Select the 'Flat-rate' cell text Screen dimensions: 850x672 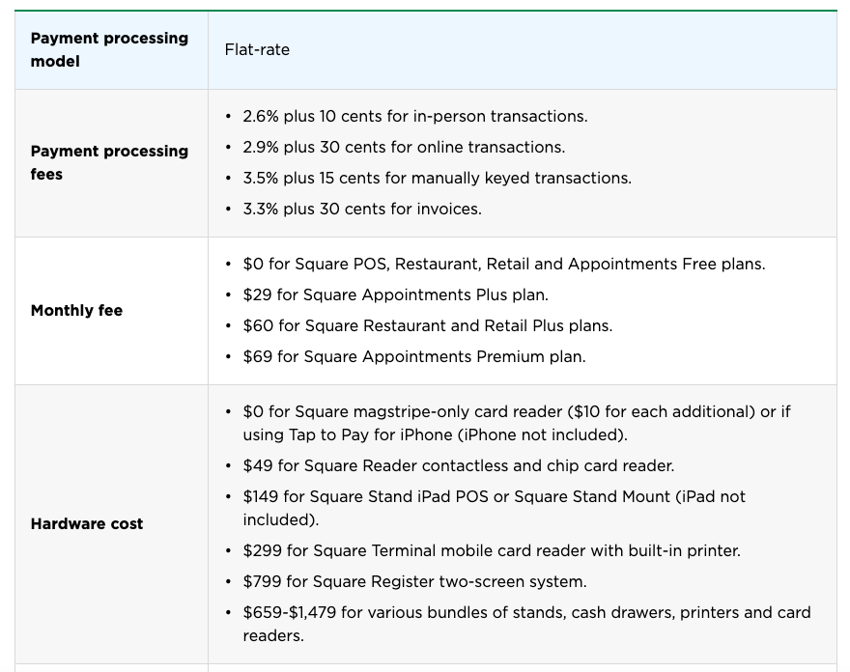pos(257,50)
